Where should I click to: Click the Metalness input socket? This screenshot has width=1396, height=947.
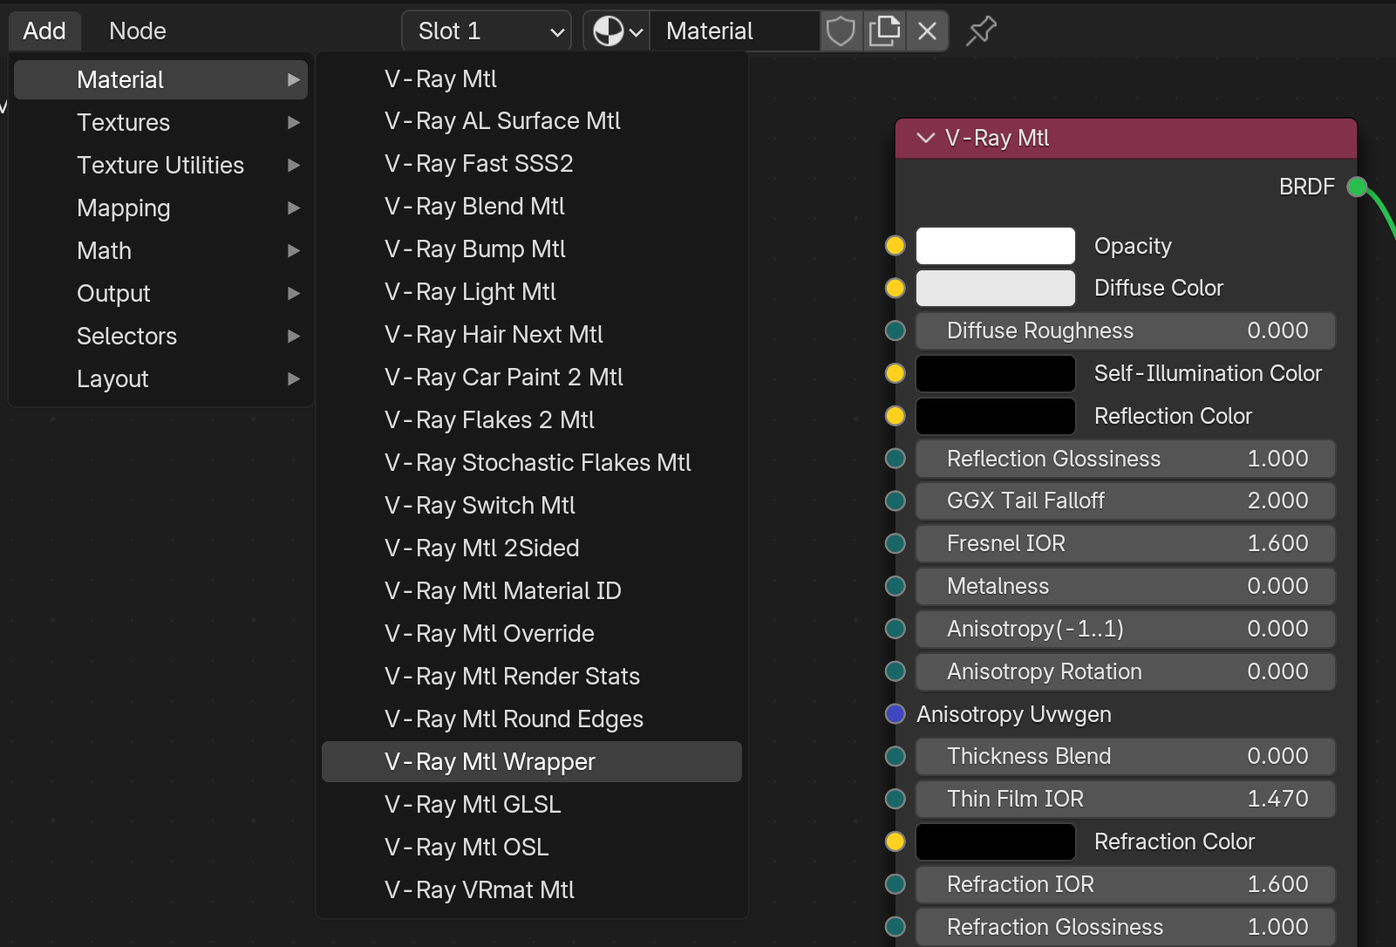pyautogui.click(x=895, y=587)
